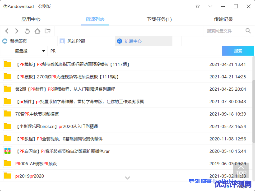Click the date 2021-07-30 00:43
Image resolution: width=255 pixels, height=191 pixels.
pyautogui.click(x=227, y=102)
